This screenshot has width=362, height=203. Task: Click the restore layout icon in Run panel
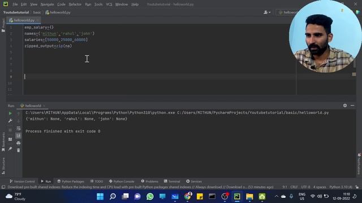(10, 139)
